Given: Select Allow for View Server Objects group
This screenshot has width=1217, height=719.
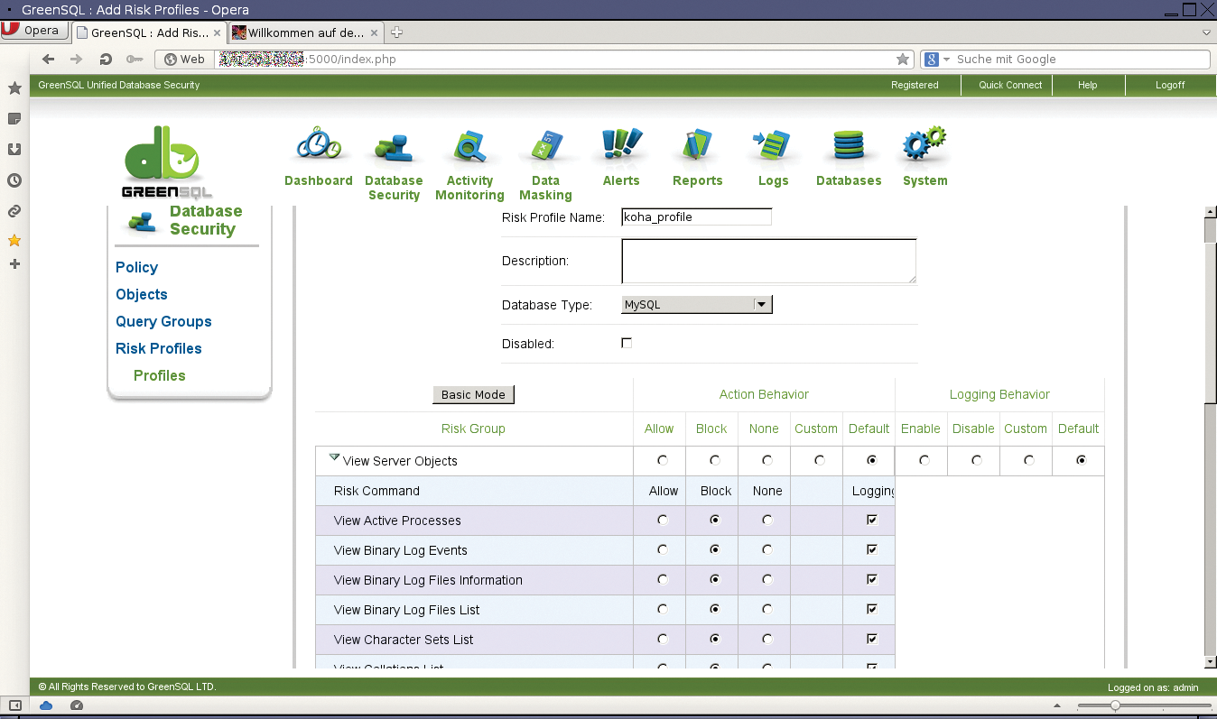Looking at the screenshot, I should point(663,460).
